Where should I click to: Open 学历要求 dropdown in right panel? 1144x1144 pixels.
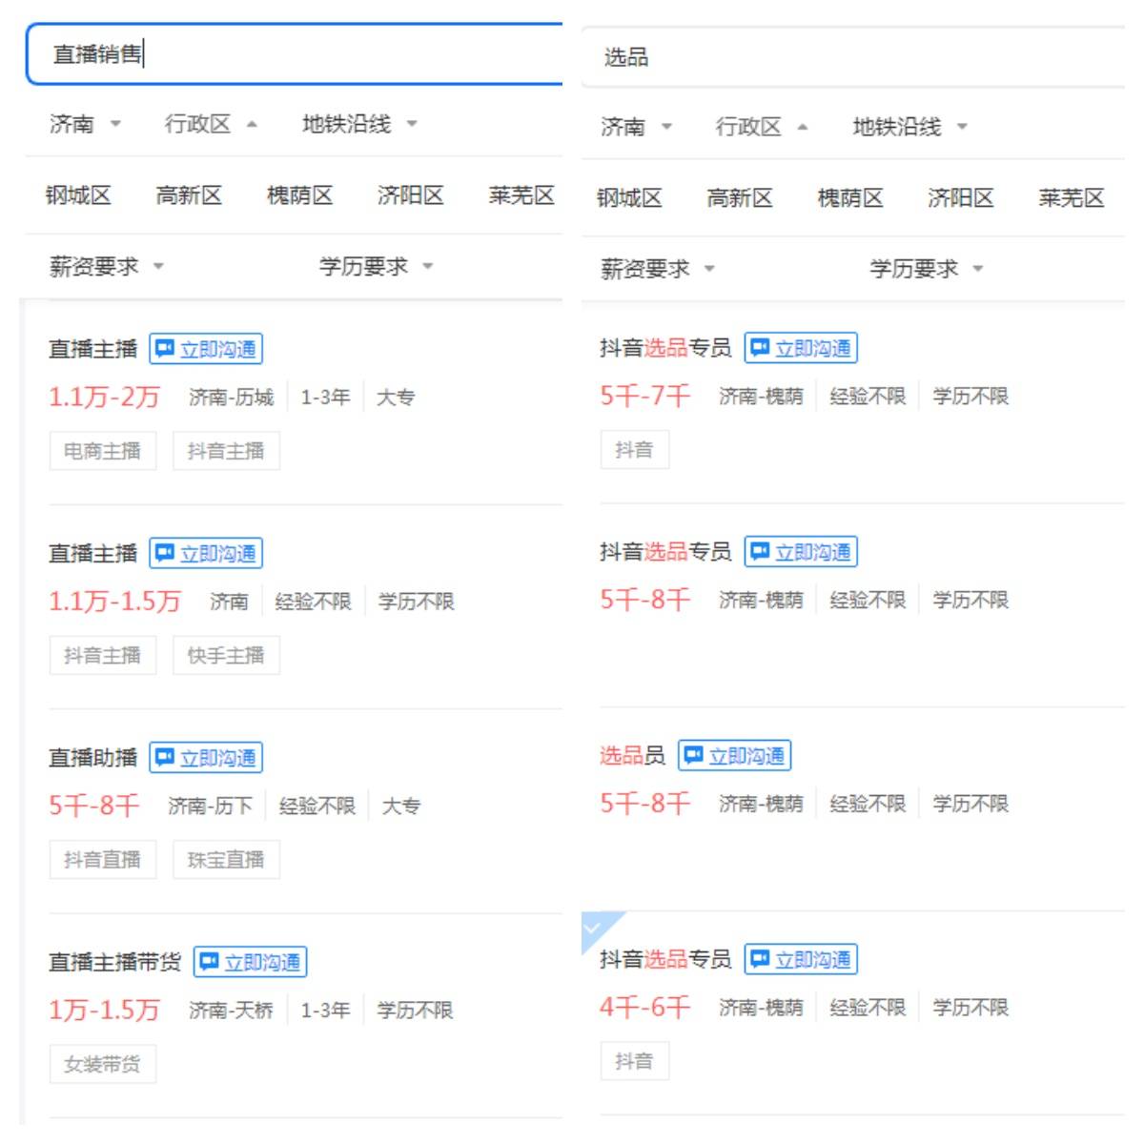pos(925,269)
